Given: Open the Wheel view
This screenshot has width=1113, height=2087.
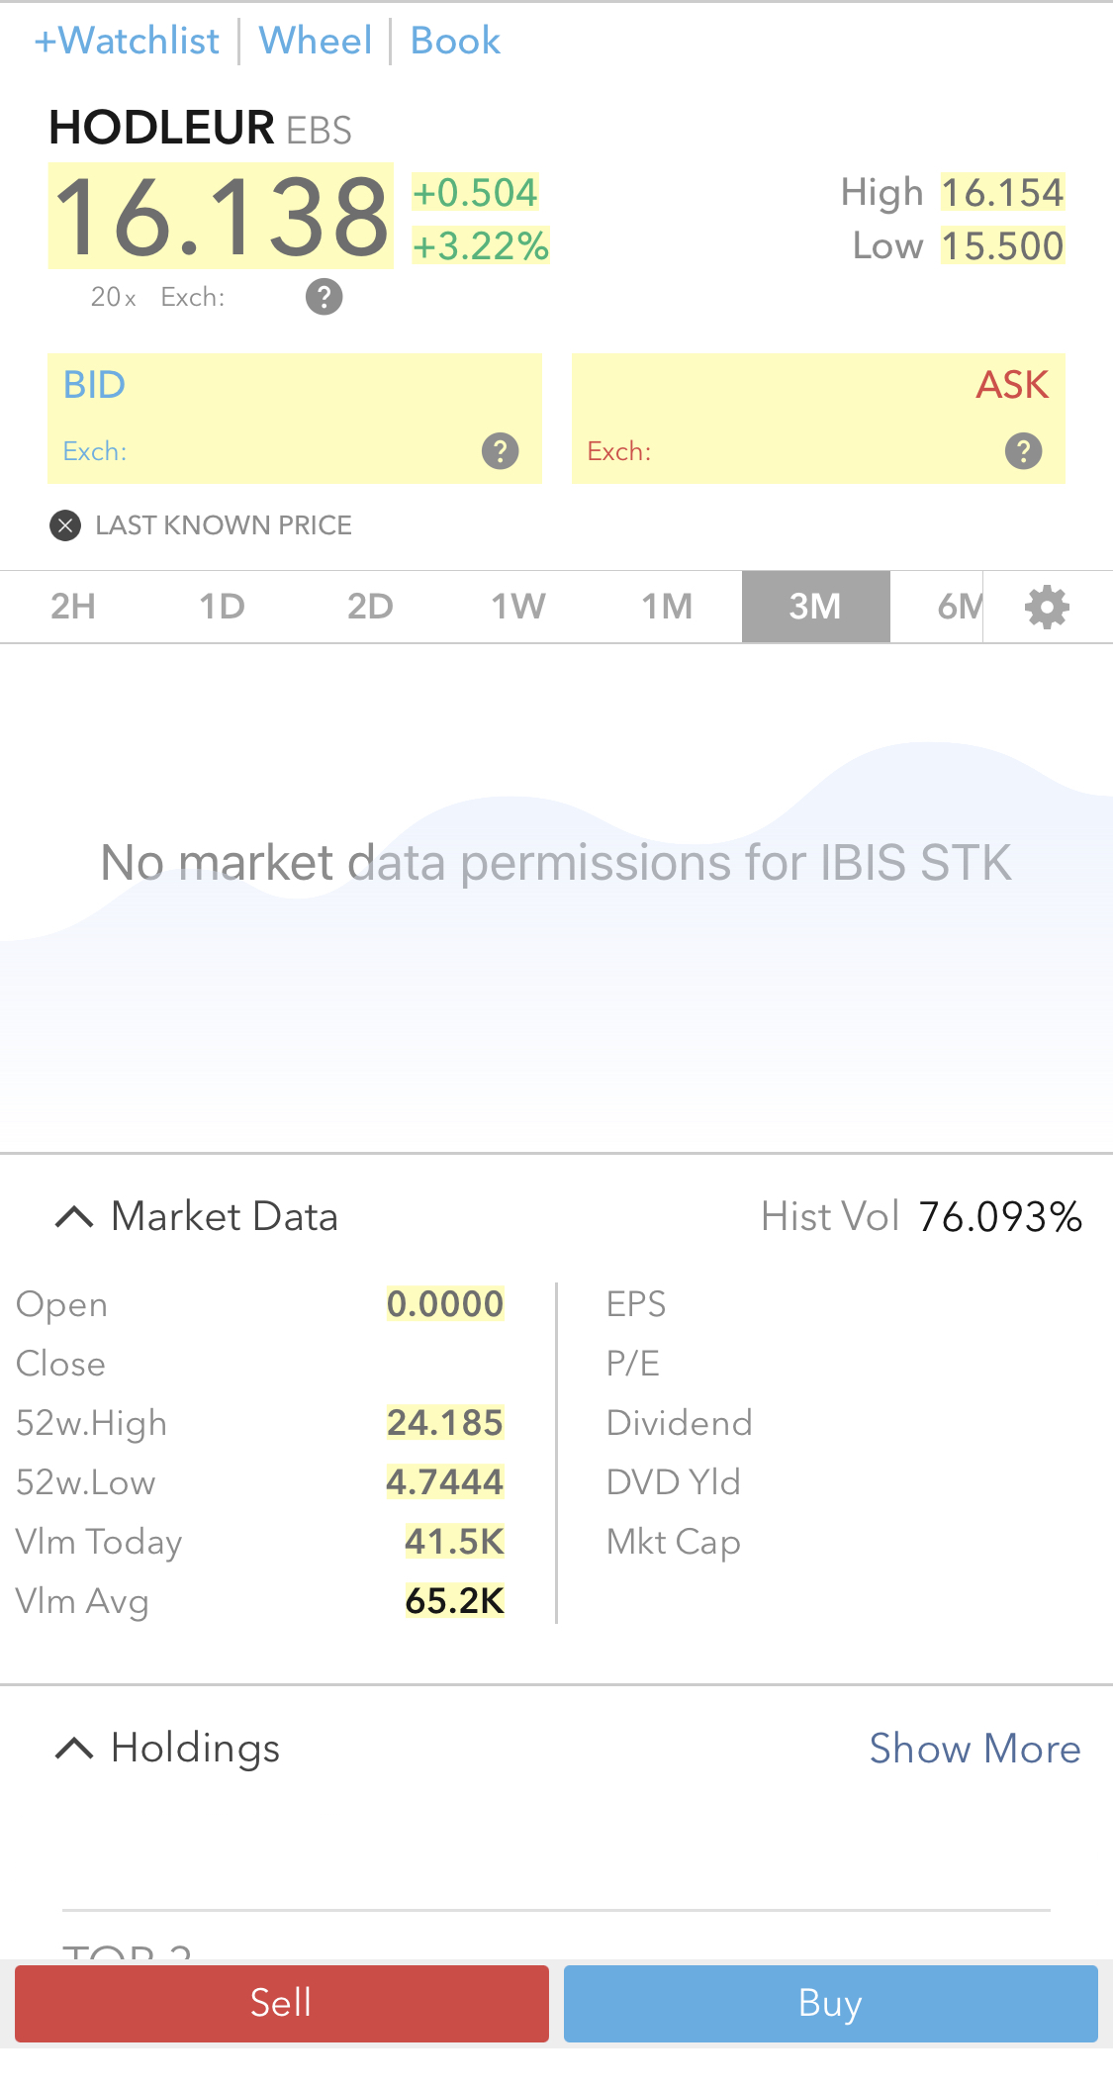Looking at the screenshot, I should (x=316, y=41).
